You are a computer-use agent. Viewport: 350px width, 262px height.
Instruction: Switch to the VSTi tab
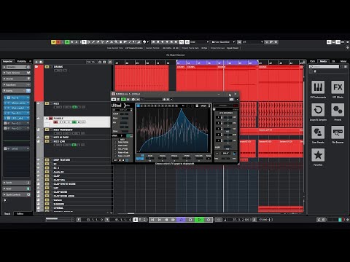coord(312,61)
